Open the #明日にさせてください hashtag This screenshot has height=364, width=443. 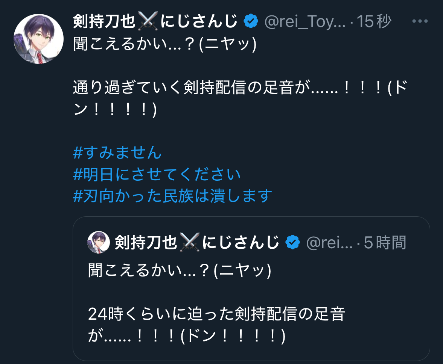click(157, 174)
